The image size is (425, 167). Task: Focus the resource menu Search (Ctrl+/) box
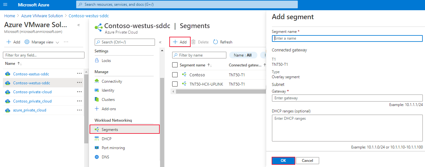[x=125, y=42]
